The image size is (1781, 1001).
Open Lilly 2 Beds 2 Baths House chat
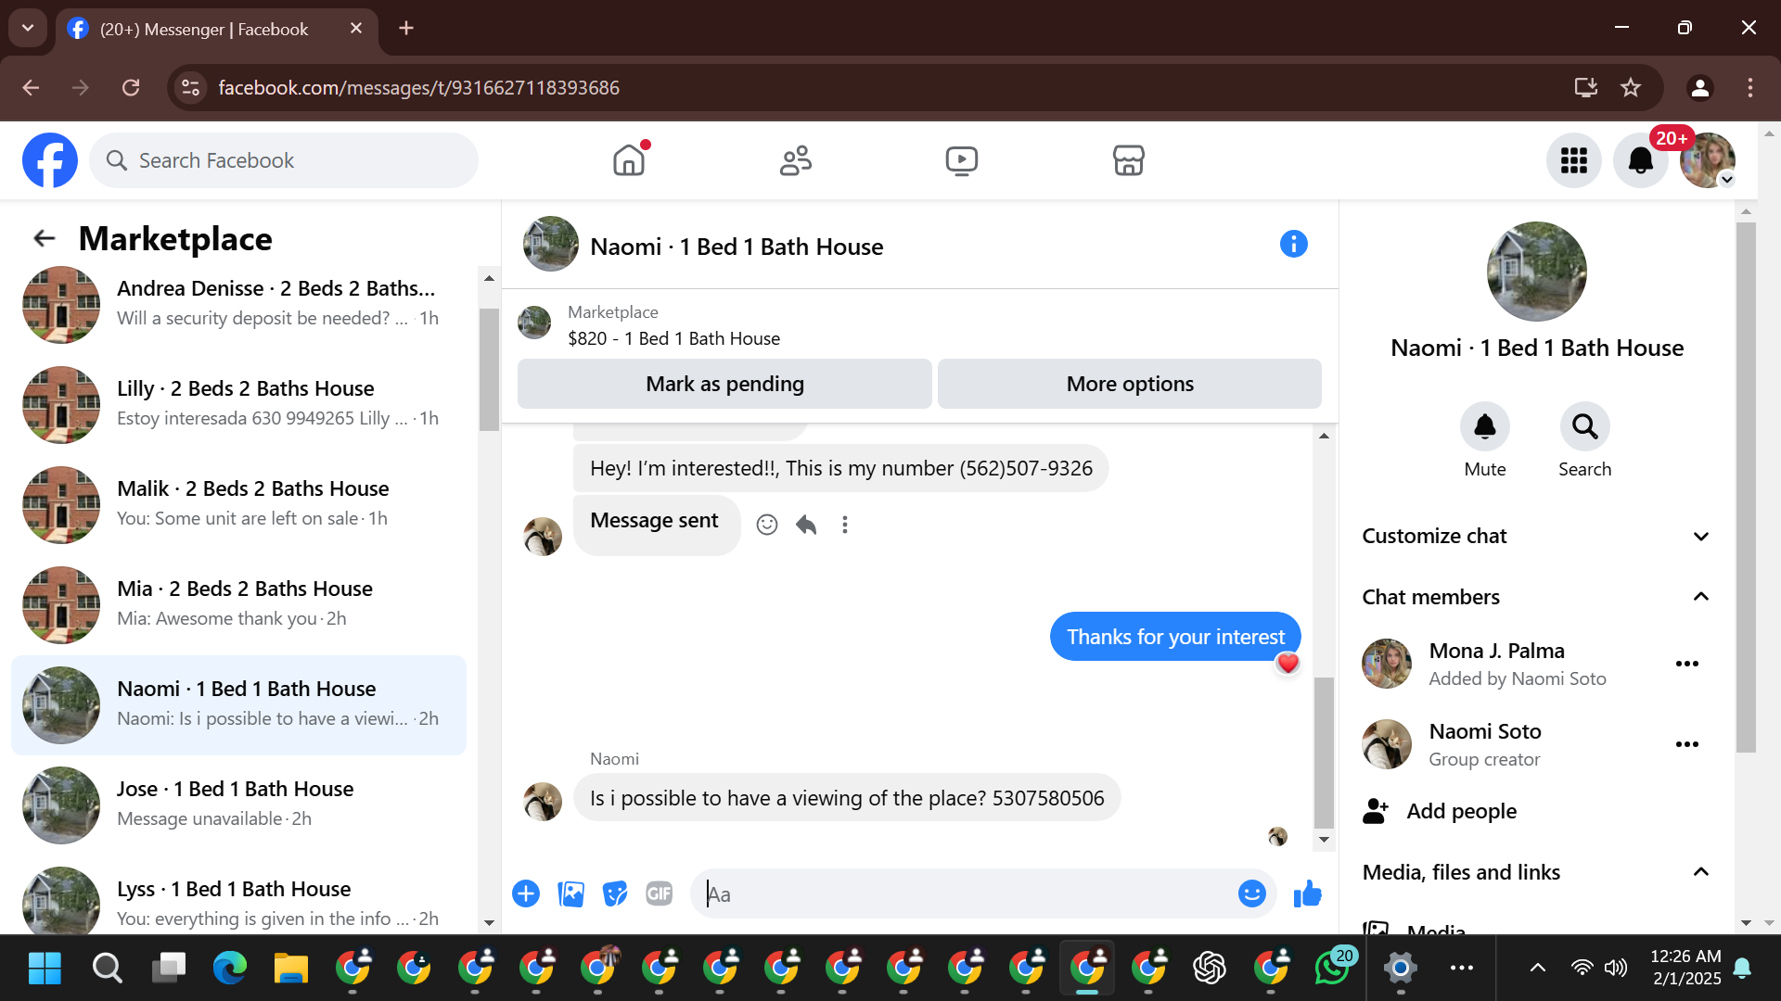239,404
